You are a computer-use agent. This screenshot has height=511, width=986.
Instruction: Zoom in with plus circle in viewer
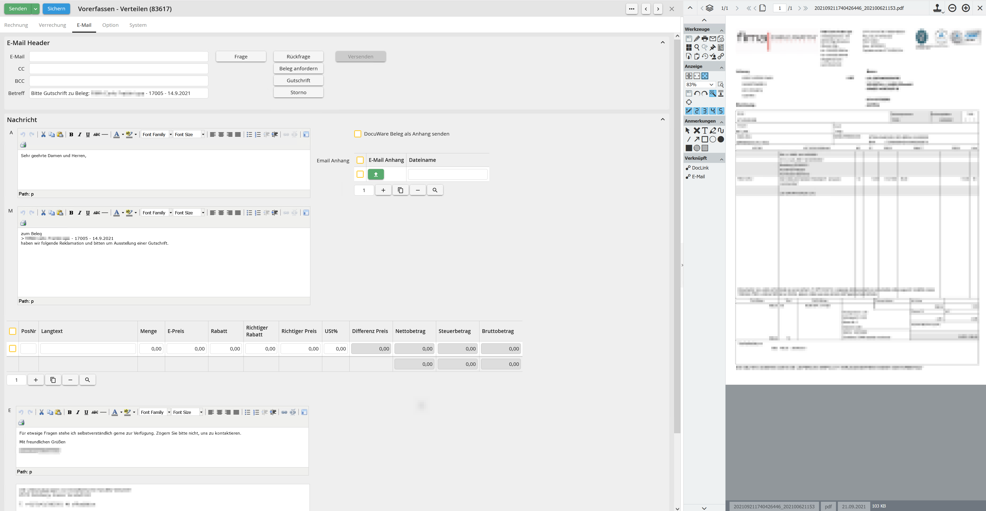pyautogui.click(x=966, y=8)
